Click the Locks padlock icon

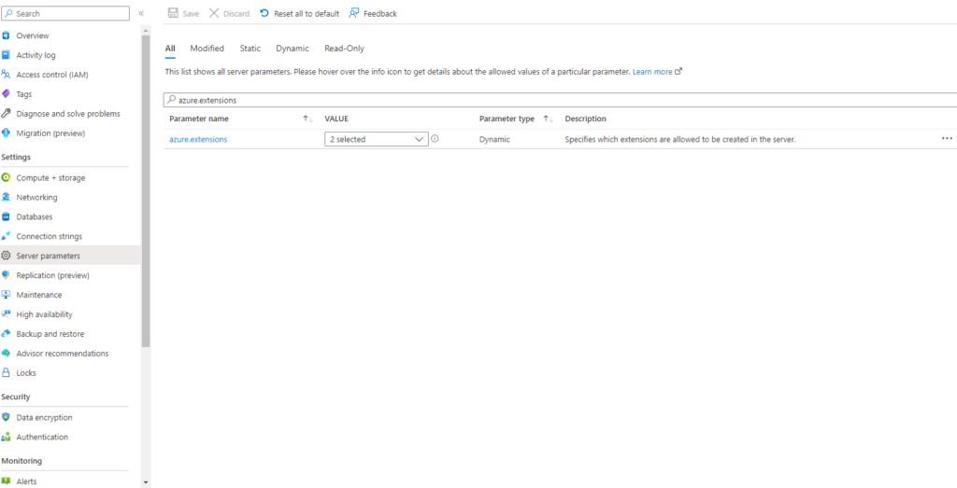click(7, 373)
